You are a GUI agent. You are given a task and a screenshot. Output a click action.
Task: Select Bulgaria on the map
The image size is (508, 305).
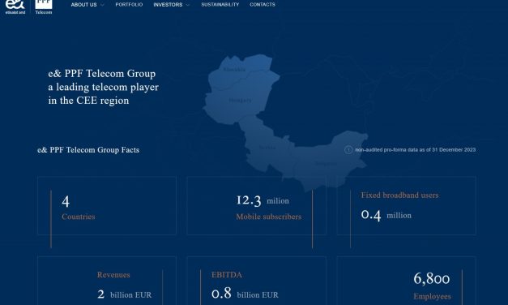[326, 163]
